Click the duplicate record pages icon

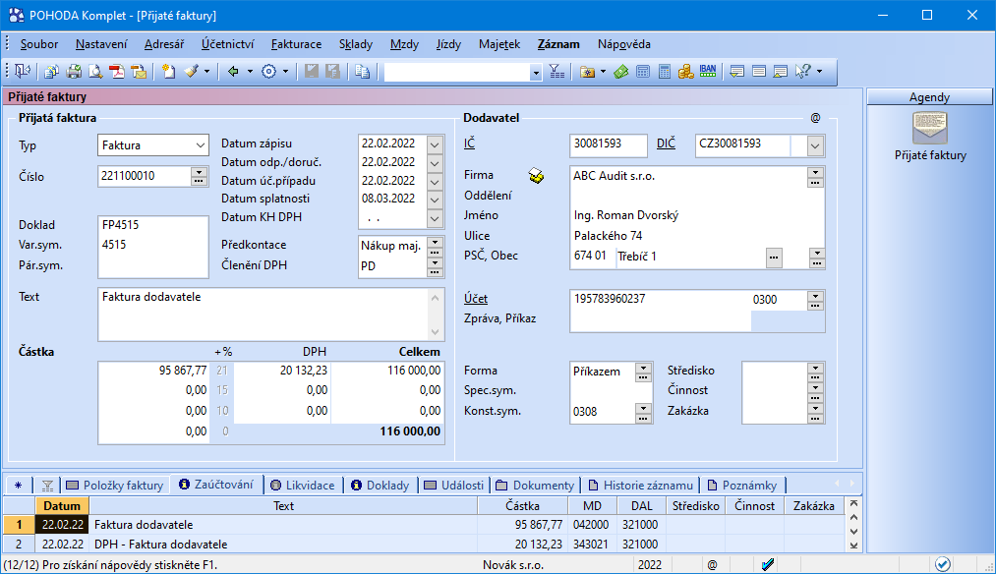[x=363, y=72]
